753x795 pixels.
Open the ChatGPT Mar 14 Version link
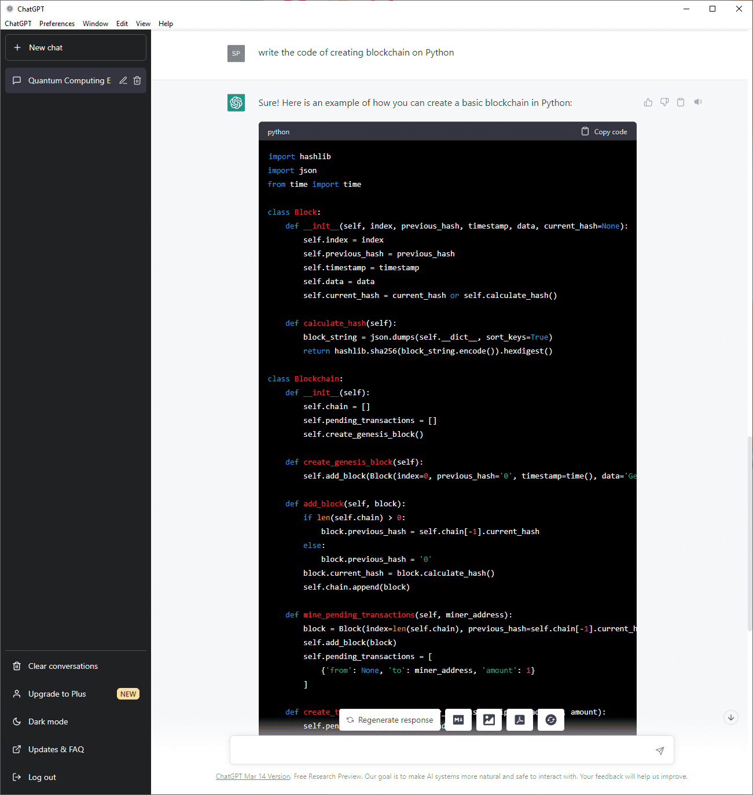click(x=253, y=776)
